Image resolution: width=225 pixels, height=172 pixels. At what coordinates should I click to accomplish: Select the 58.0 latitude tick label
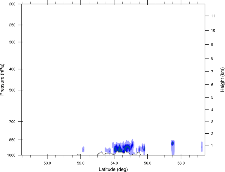(x=181, y=162)
